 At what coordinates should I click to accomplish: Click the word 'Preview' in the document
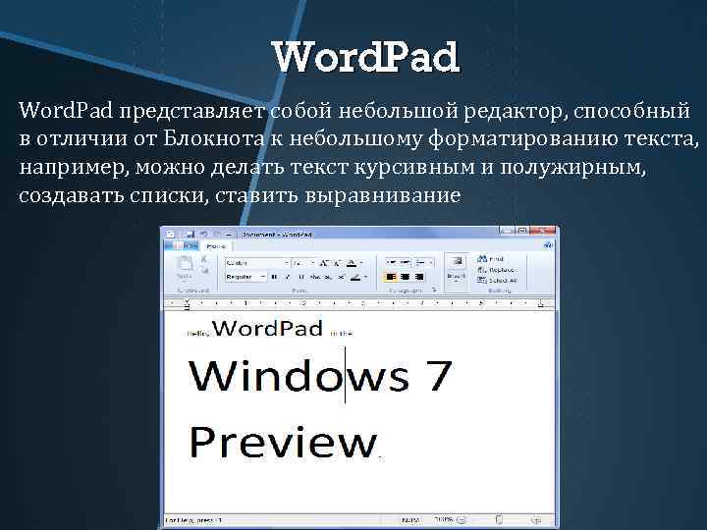[x=283, y=442]
